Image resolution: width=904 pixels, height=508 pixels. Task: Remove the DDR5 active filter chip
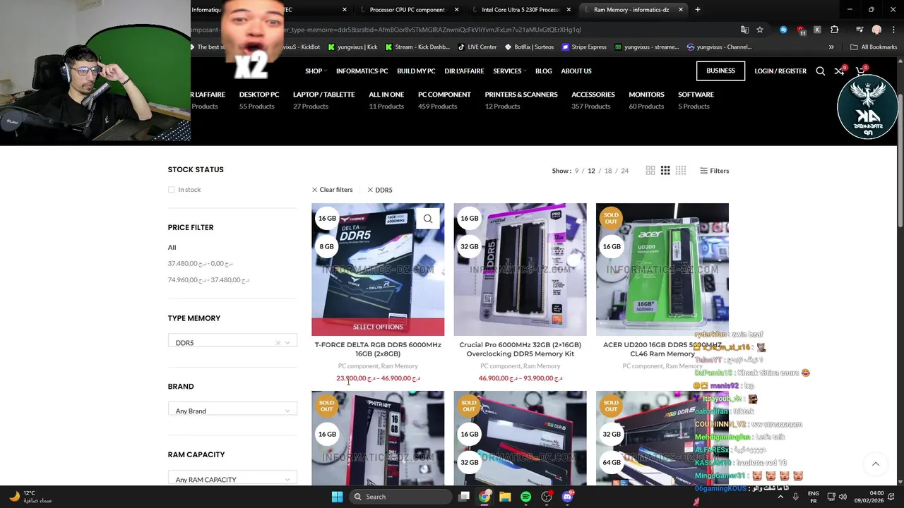coord(379,190)
